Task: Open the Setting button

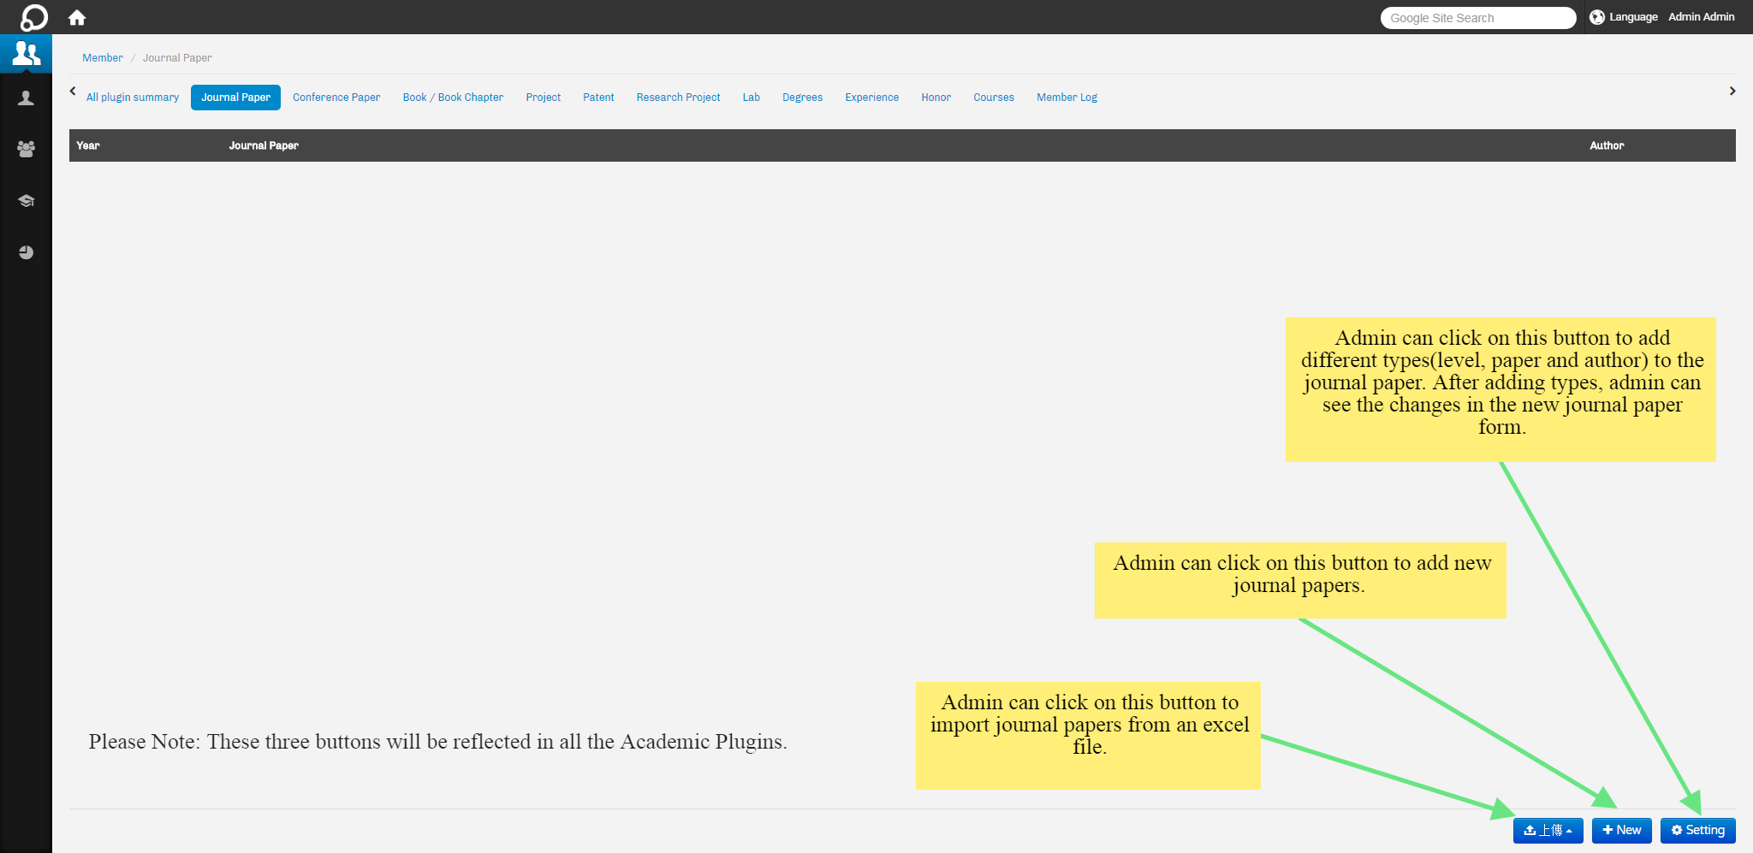Action: [1697, 830]
